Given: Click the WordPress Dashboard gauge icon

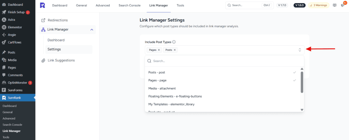Looking at the screenshot, I should pos(4,4).
